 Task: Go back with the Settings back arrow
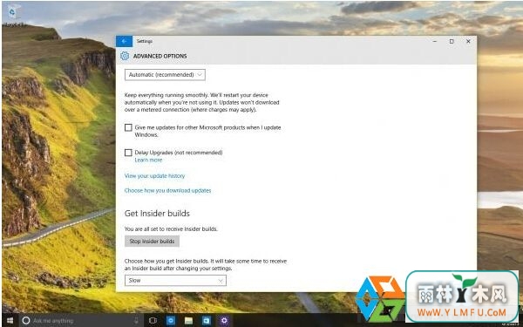[124, 41]
